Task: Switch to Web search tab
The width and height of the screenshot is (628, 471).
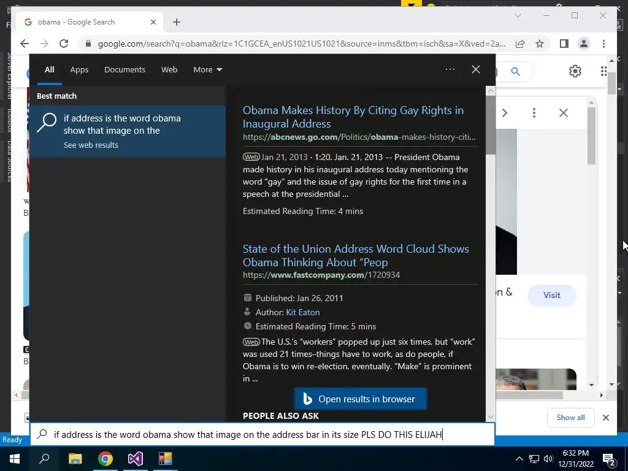Action: click(x=169, y=70)
